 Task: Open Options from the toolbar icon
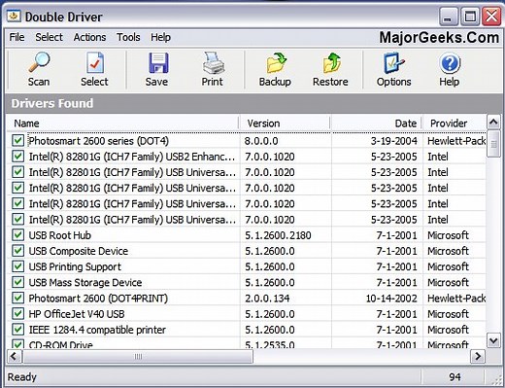pos(393,63)
